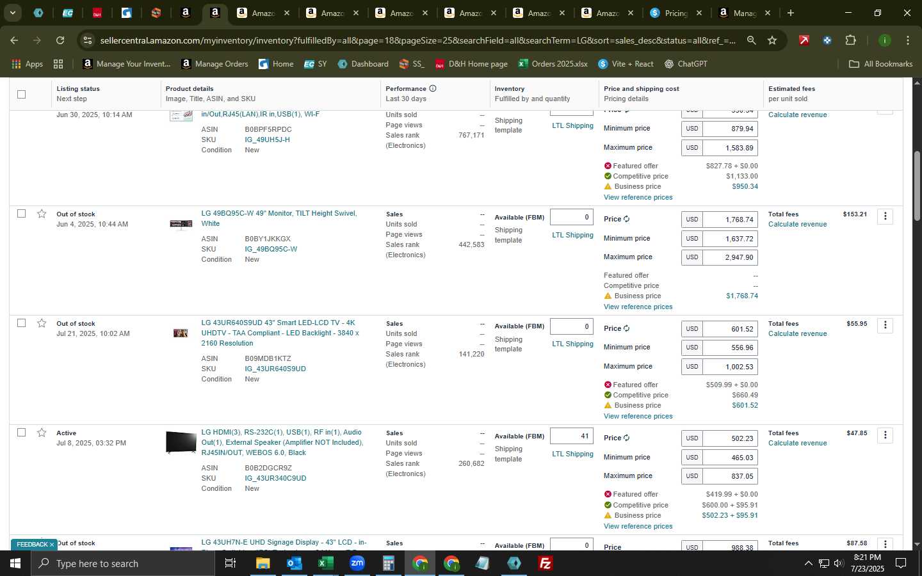Open Windows Start menu

[x=15, y=563]
